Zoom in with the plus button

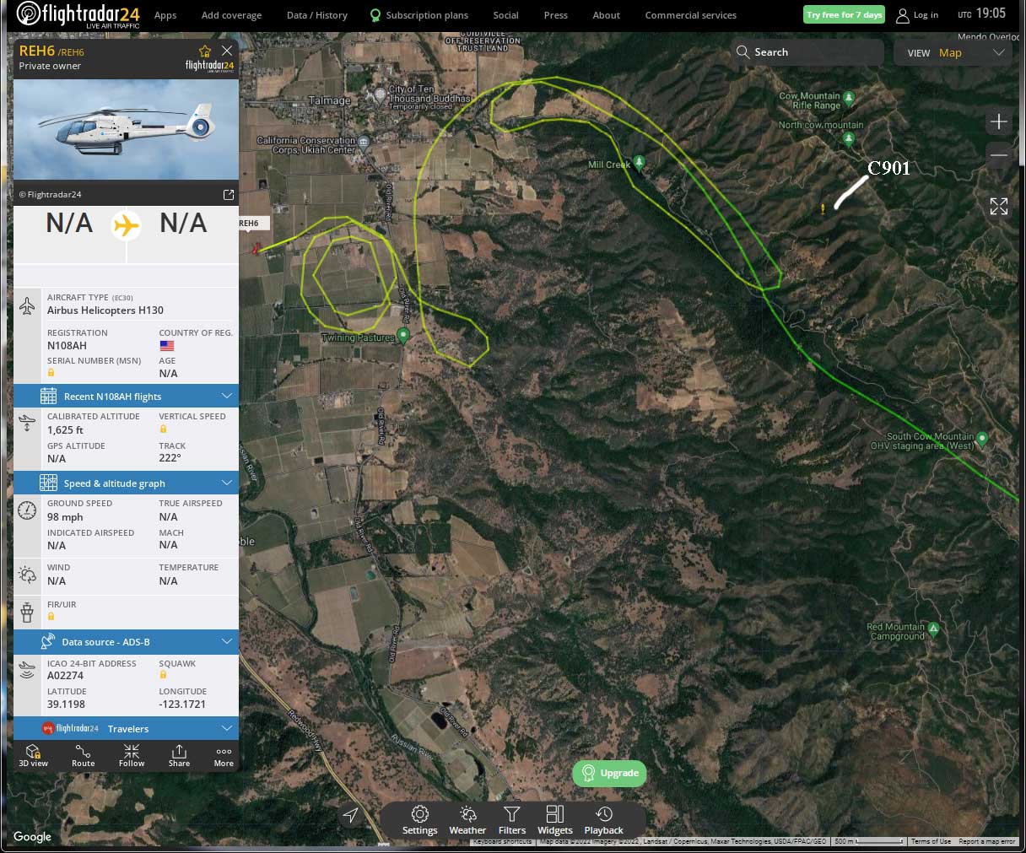point(998,121)
